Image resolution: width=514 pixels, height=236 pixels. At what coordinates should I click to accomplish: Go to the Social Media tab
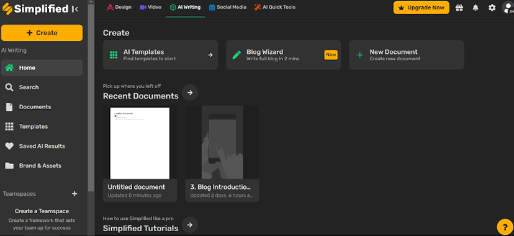pyautogui.click(x=227, y=7)
